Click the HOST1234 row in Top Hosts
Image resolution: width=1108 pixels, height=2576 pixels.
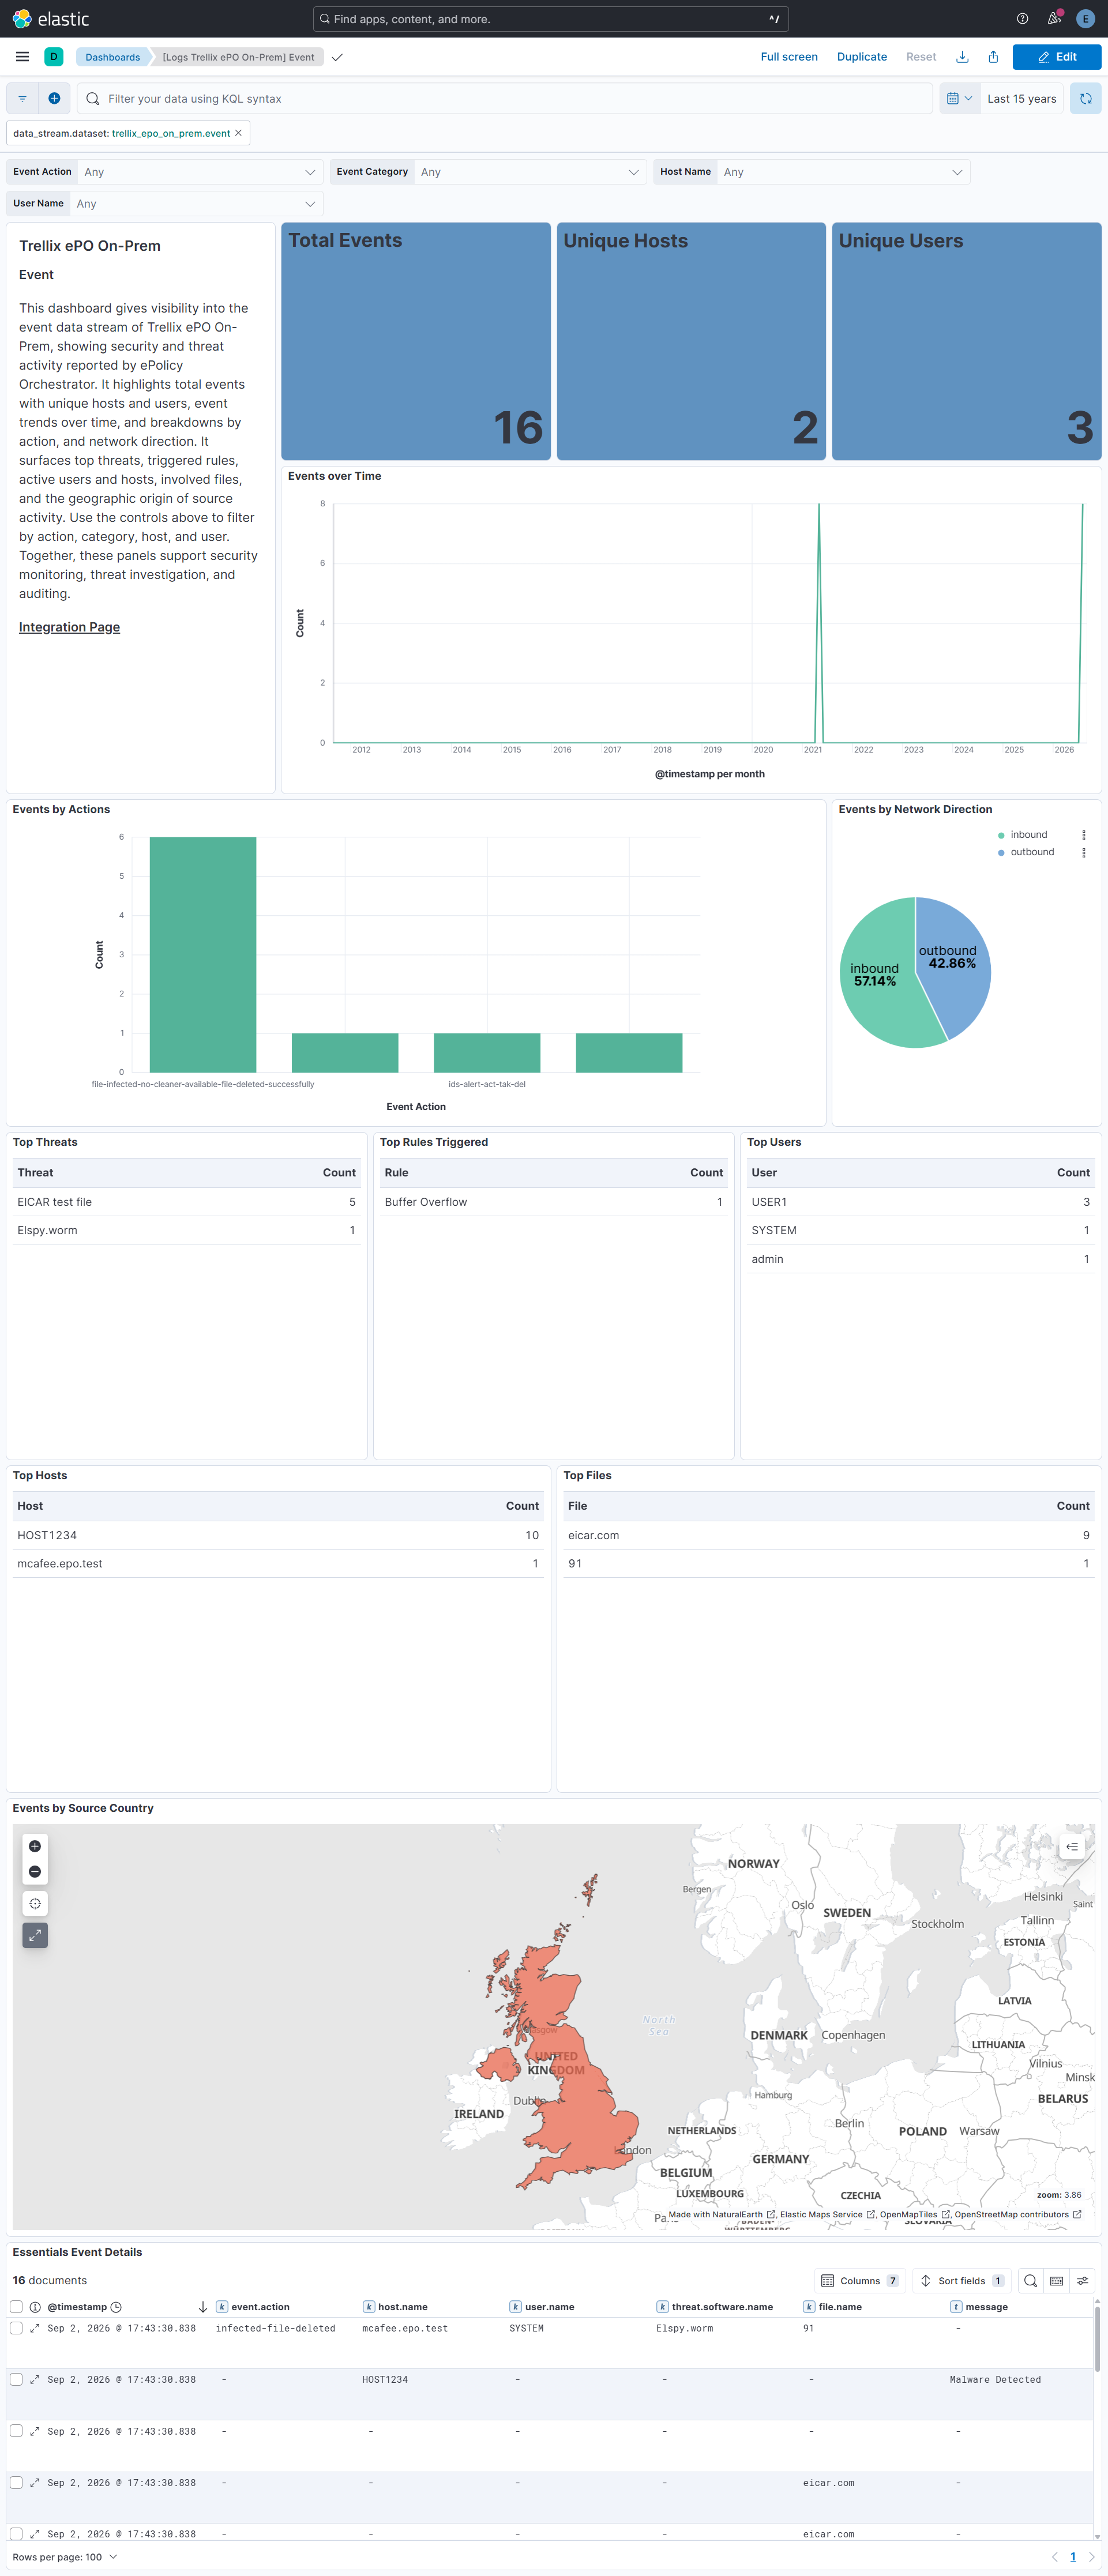[278, 1535]
